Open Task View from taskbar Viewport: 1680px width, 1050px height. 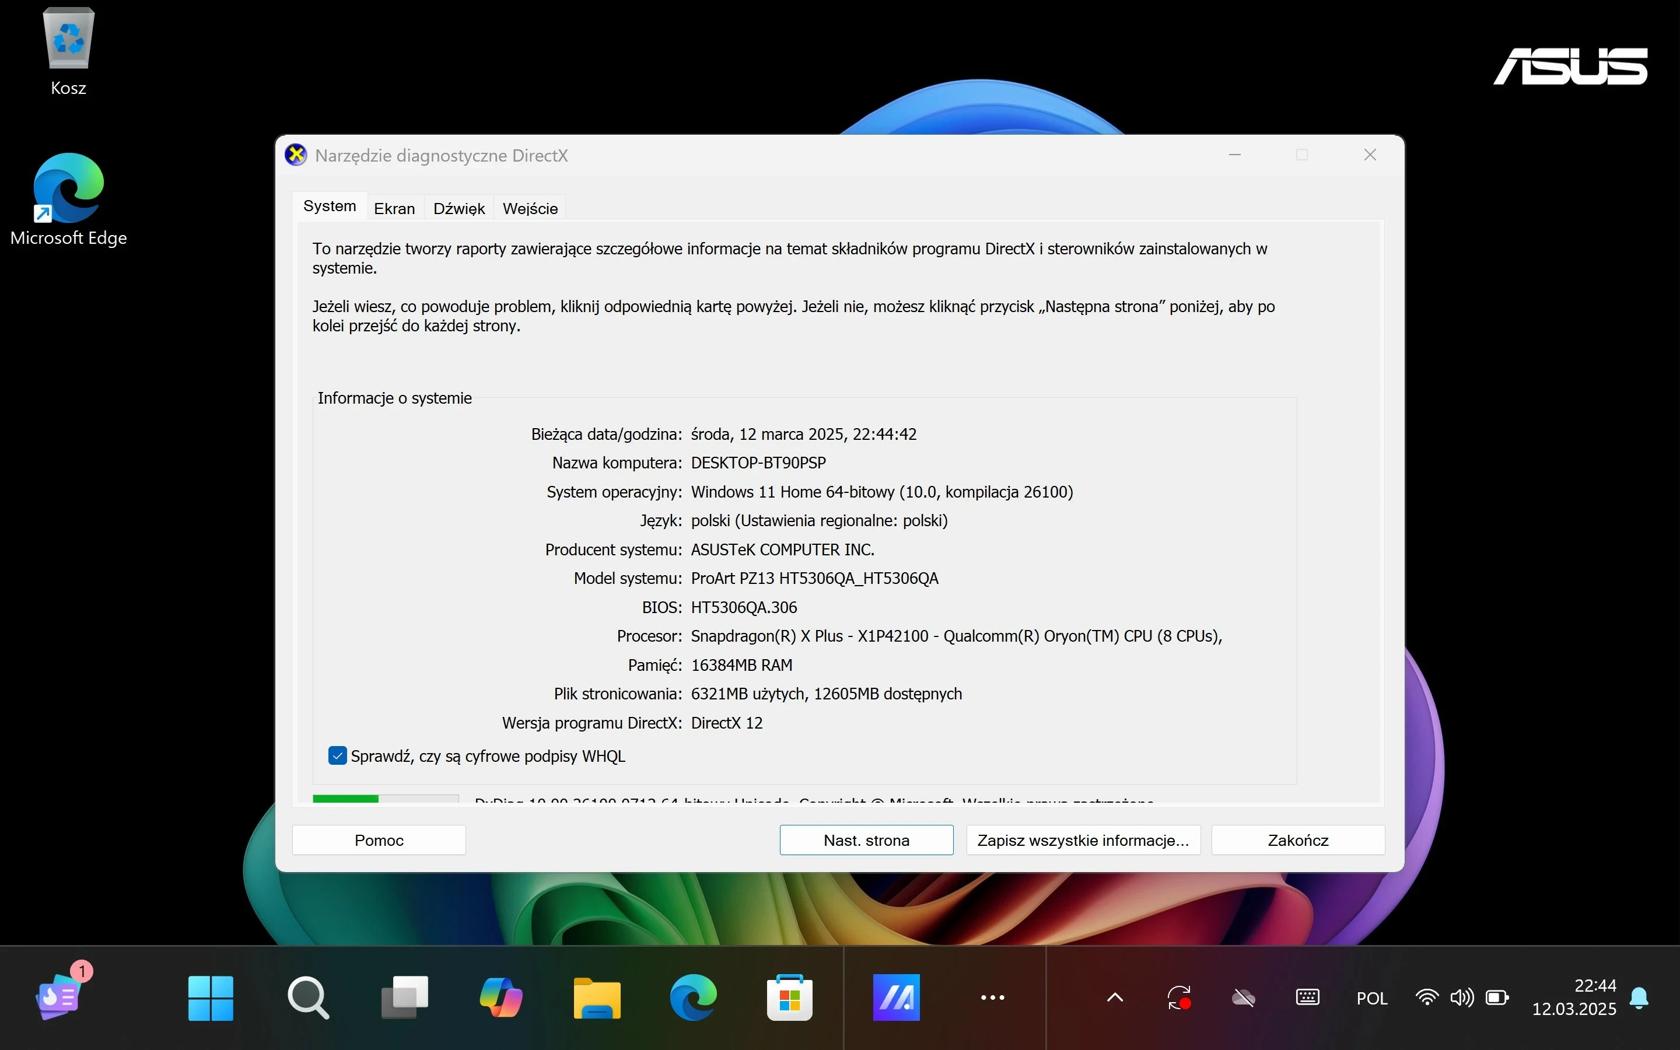point(405,998)
